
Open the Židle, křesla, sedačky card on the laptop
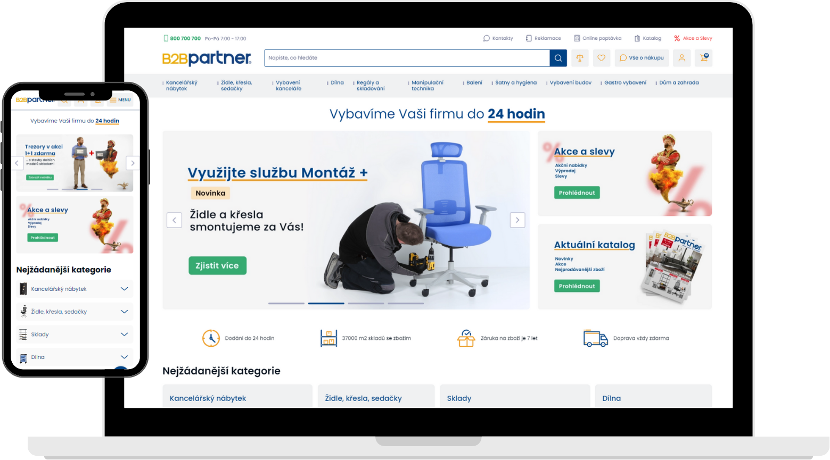(x=376, y=396)
